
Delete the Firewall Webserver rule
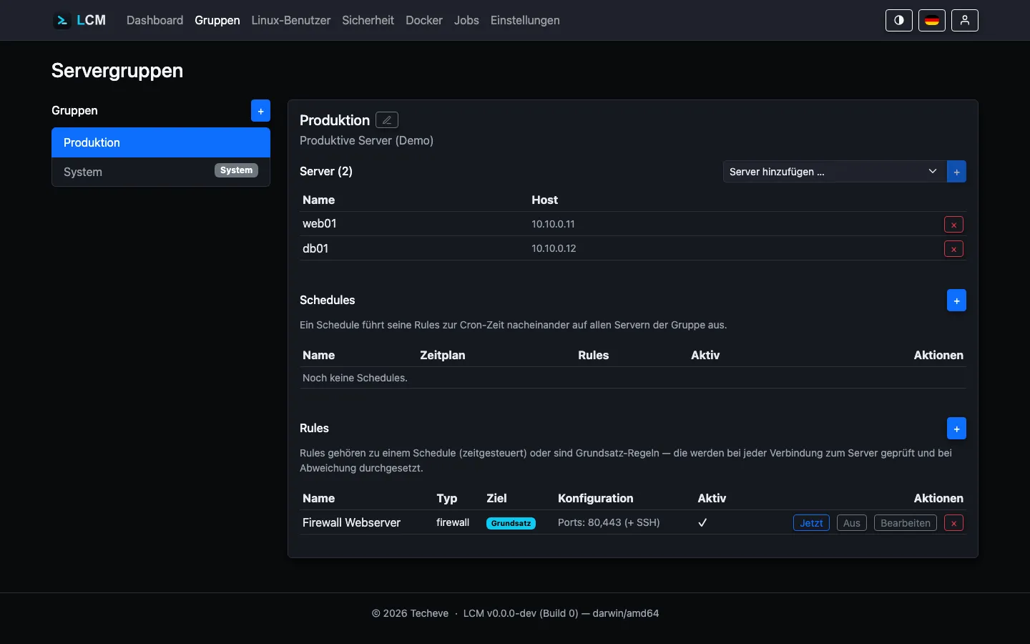tap(953, 523)
